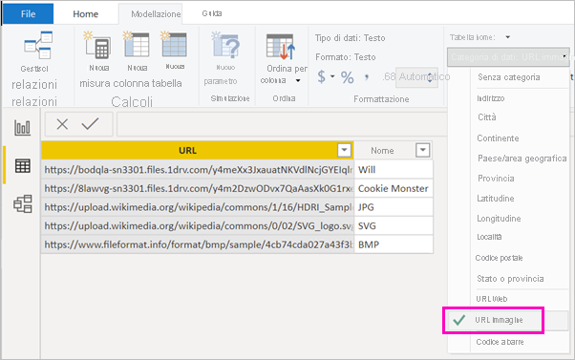575x360 pixels.
Task: Click the 8lawvg-sn3301 URL cell
Action: point(198,188)
